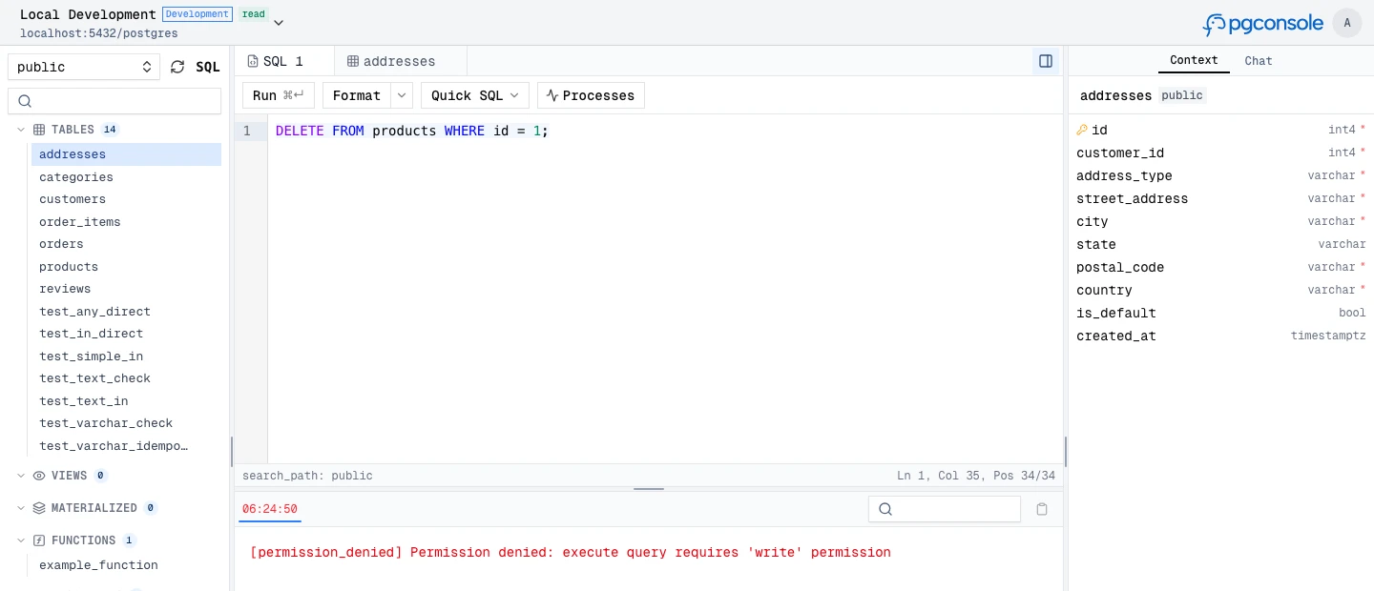Viewport: 1374px width, 591px height.
Task: Click the state column row
Action: click(1221, 244)
